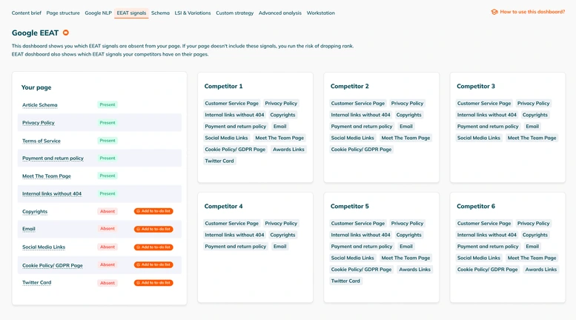The width and height of the screenshot is (576, 320).
Task: Click the graduation cap help icon
Action: click(494, 12)
